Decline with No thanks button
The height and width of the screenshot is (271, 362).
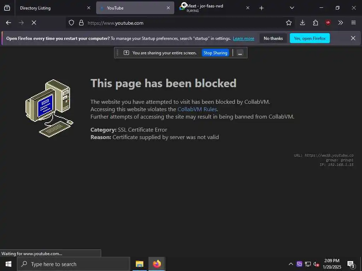coord(273,38)
